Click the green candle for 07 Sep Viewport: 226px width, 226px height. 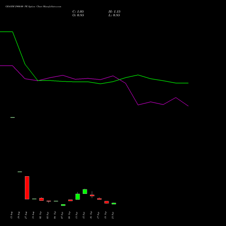[63, 205]
